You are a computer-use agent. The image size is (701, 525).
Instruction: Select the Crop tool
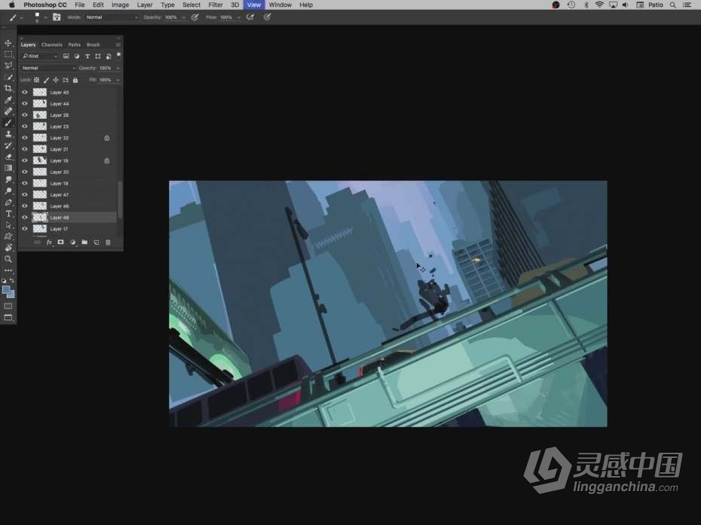point(8,88)
